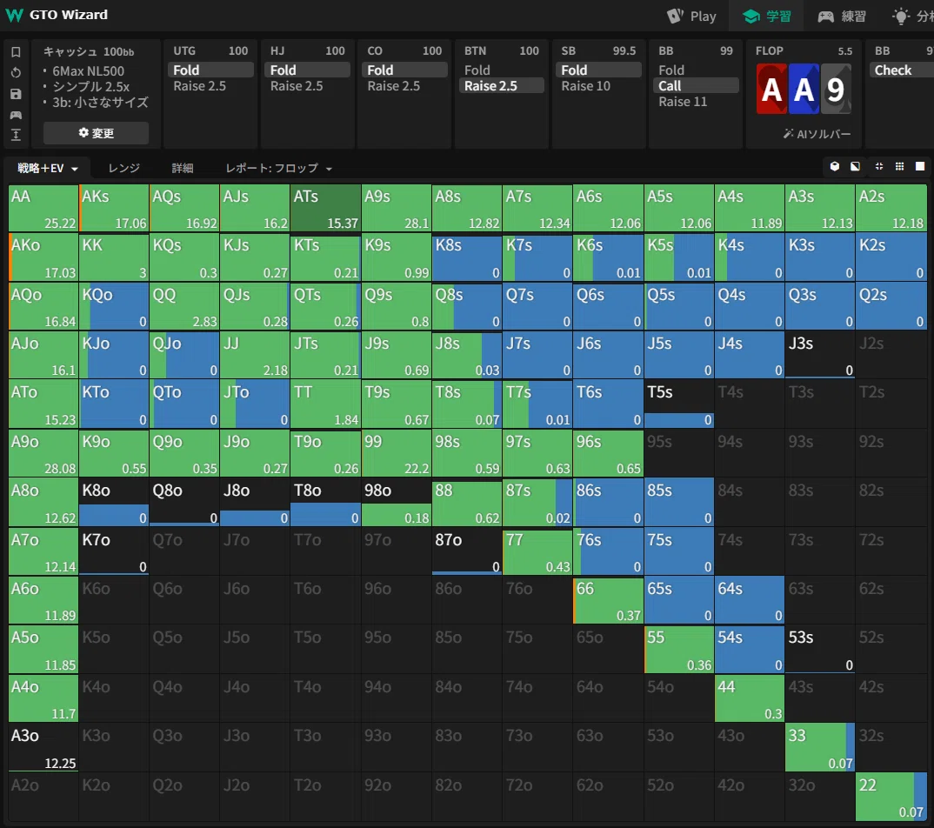The image size is (934, 828).
Task: Click the floppy disk save icon
Action: (16, 94)
